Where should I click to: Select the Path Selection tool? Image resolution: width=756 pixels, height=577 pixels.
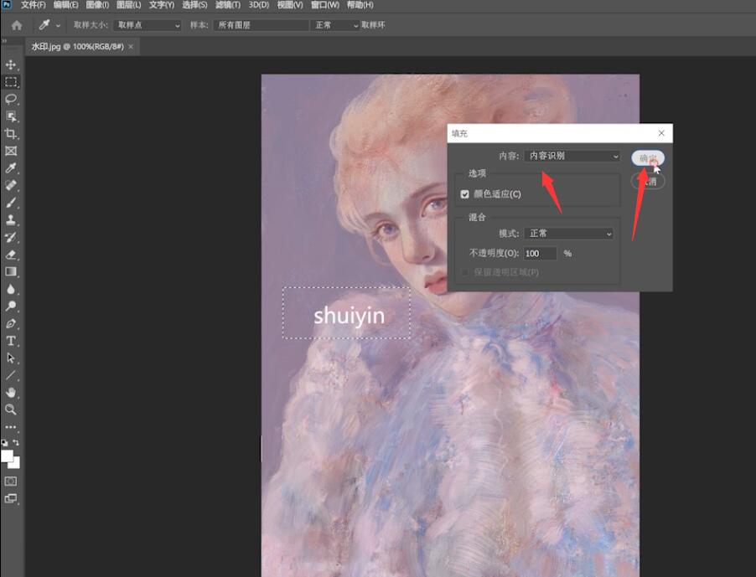[11, 358]
